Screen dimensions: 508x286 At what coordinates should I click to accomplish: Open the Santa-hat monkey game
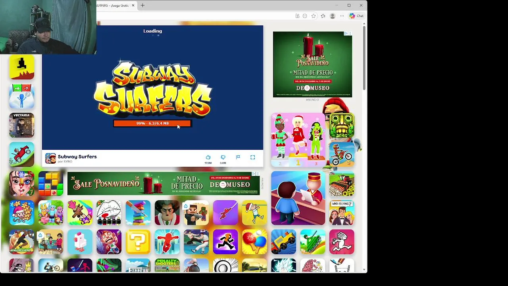point(21,213)
